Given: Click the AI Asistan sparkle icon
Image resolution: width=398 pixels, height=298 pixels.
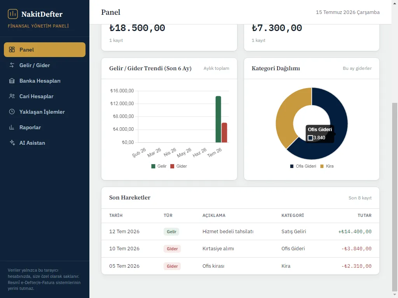Looking at the screenshot, I should 12,143.
